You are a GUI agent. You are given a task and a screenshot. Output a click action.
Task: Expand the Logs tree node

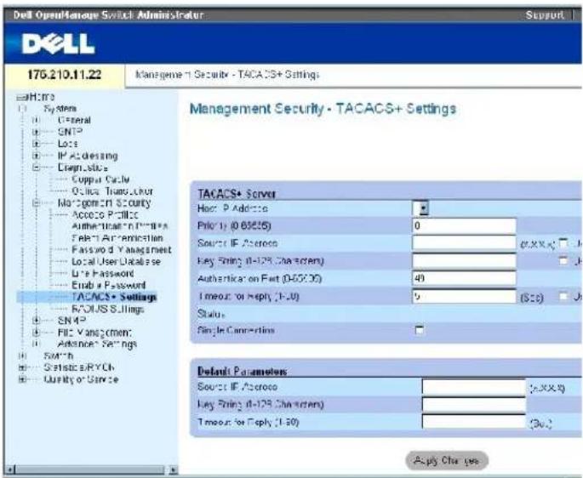[x=36, y=144]
